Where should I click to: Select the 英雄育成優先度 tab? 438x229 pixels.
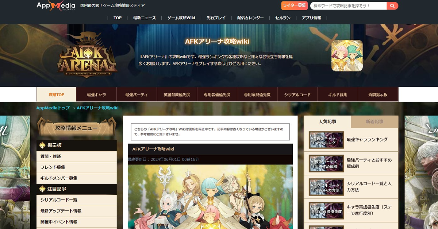click(177, 94)
